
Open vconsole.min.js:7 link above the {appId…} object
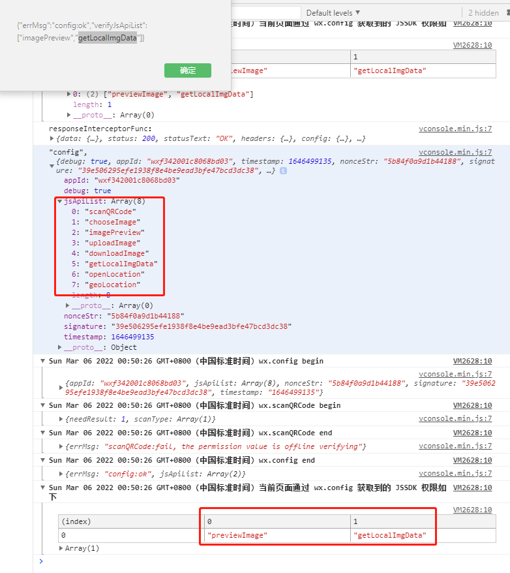[455, 374]
